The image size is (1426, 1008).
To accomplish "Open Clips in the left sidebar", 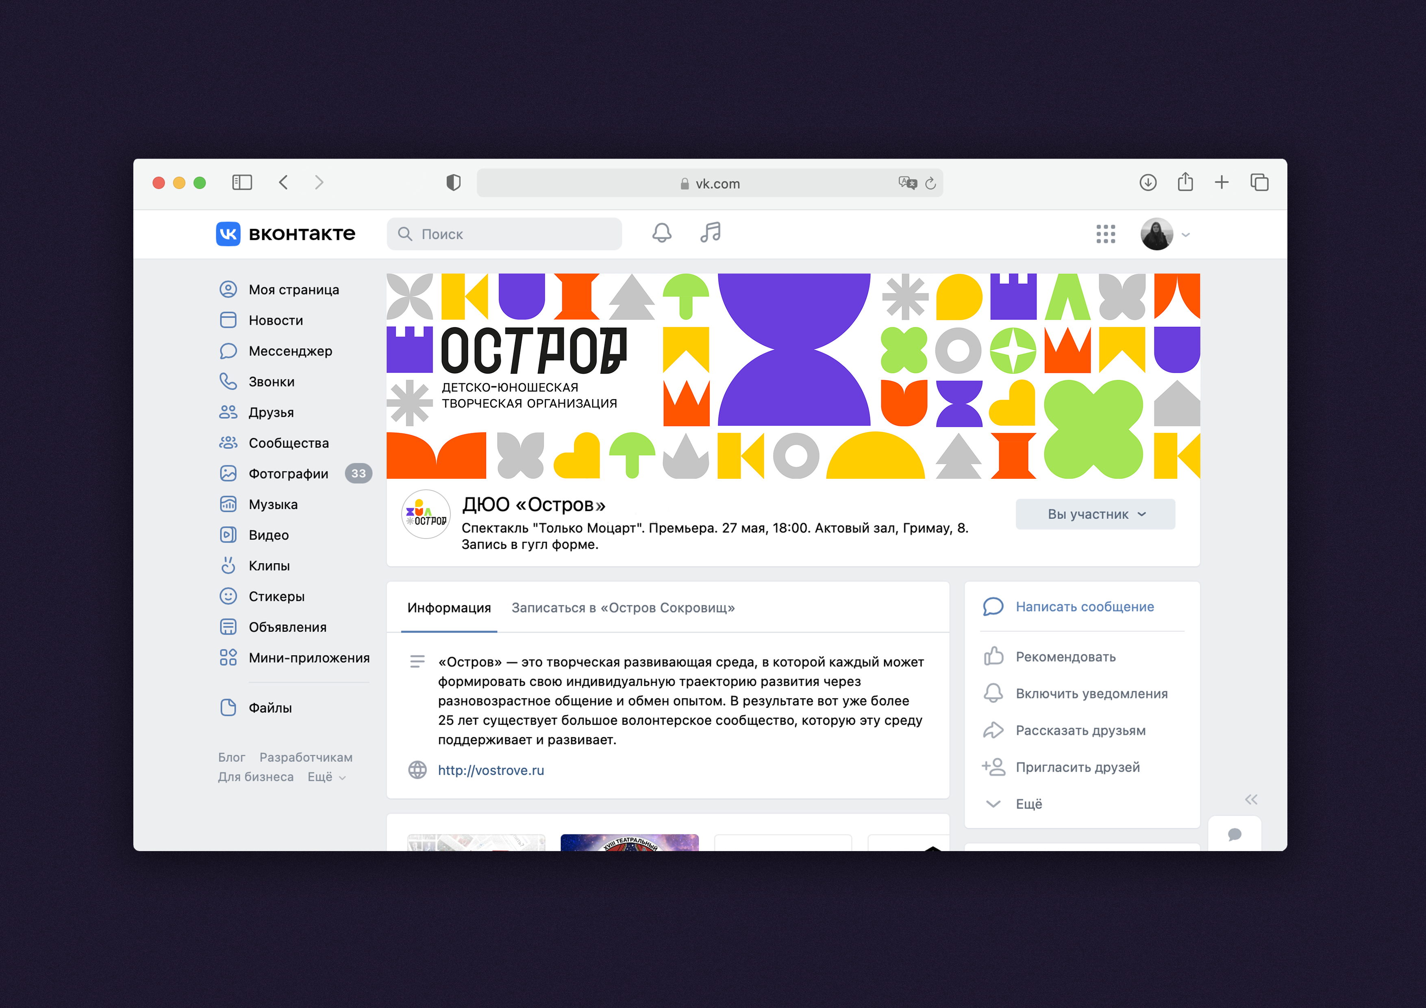I will tap(269, 566).
